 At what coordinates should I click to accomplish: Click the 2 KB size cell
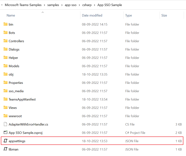point(179,133)
